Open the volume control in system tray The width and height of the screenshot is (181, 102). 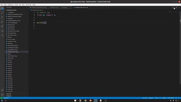pyautogui.click(x=171, y=101)
